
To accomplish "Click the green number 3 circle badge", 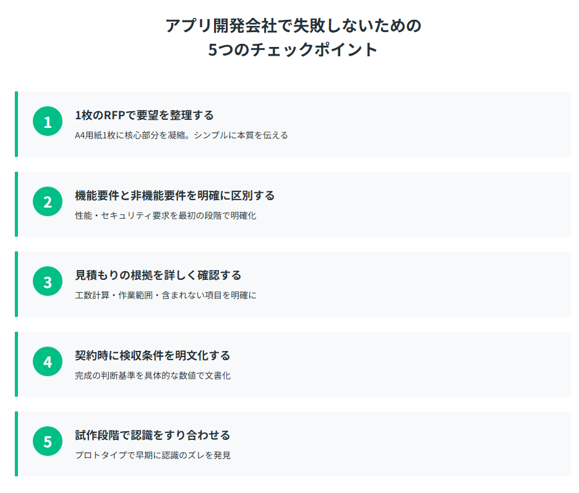I will [x=48, y=282].
